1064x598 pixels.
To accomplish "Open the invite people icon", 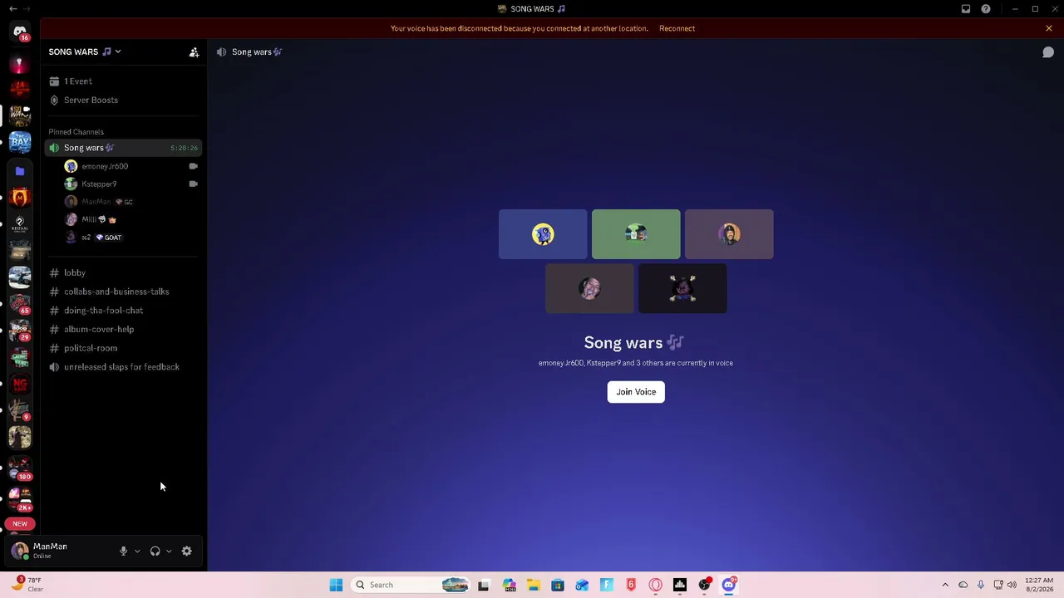I will pos(194,51).
